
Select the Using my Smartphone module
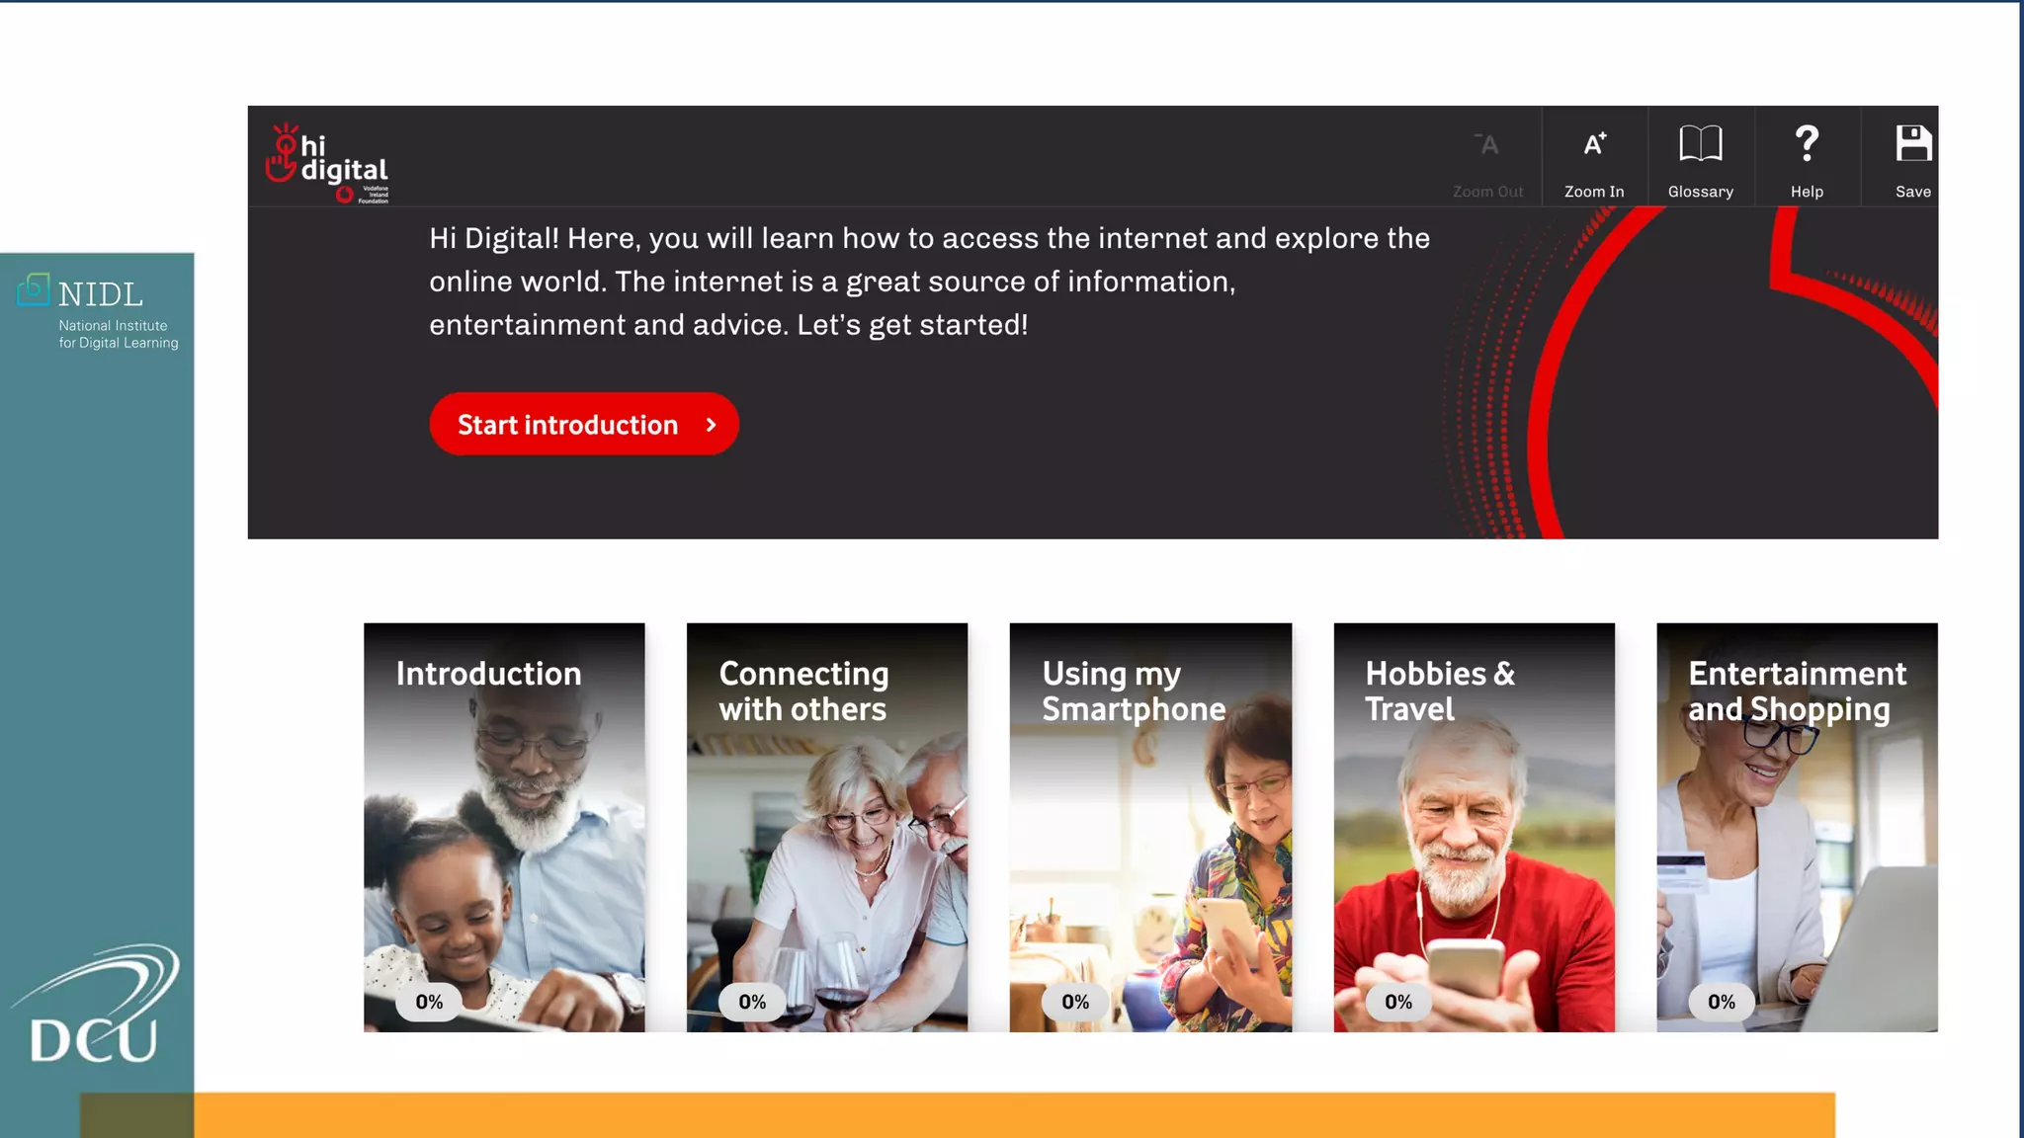pos(1150,828)
